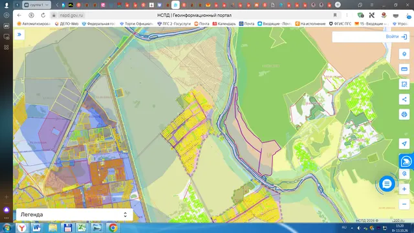Open the blue assistant side tab
The image size is (414, 233).
coord(406,161)
